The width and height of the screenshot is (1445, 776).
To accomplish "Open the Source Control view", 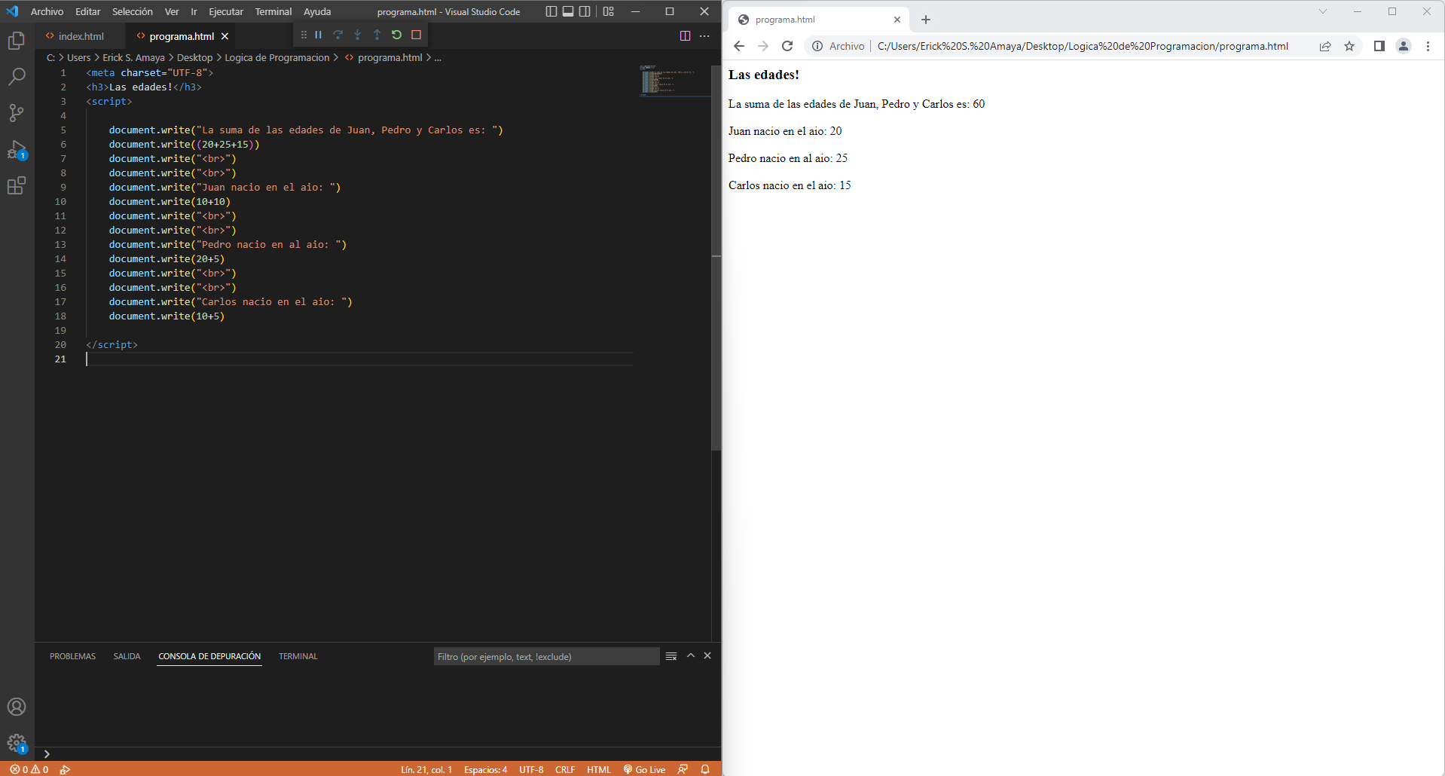I will click(17, 113).
